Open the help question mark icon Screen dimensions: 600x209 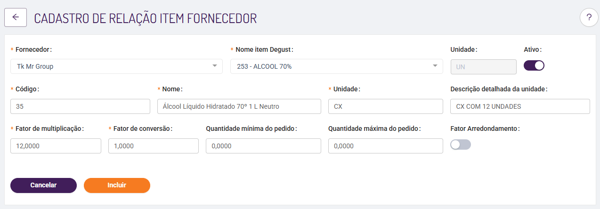pyautogui.click(x=589, y=18)
